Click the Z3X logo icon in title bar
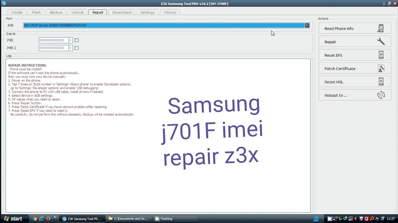Viewport: 398px width, 223px height. [4, 3]
